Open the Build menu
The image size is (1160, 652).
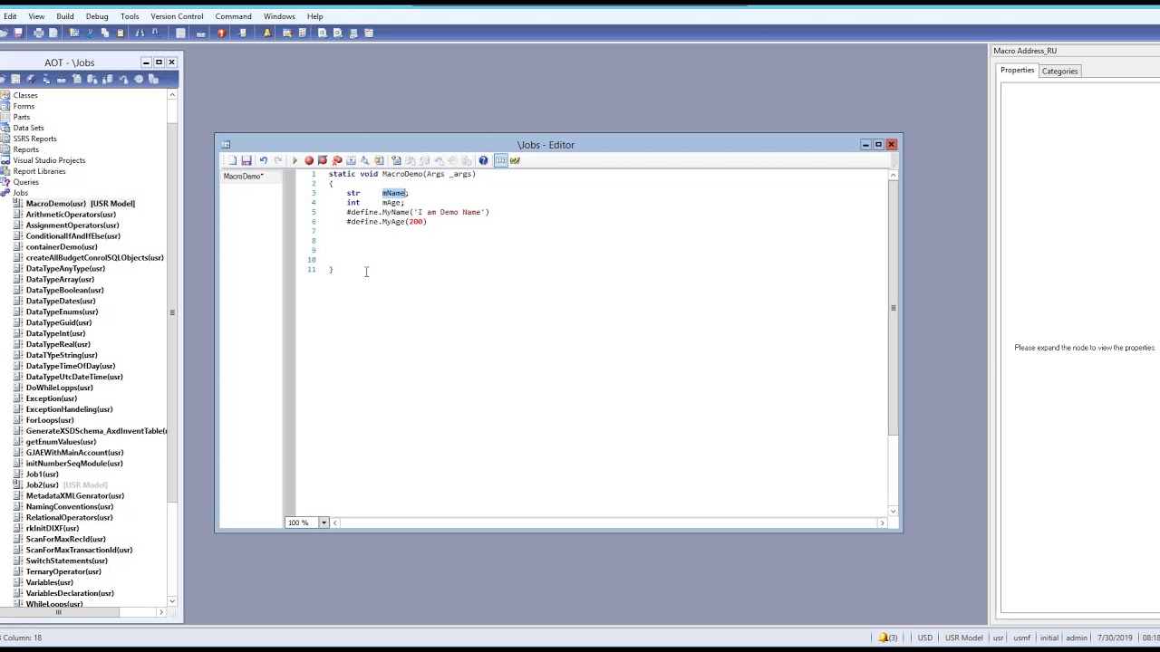pyautogui.click(x=65, y=16)
